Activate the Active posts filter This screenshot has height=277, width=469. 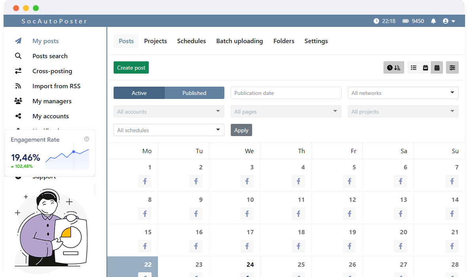pyautogui.click(x=139, y=93)
